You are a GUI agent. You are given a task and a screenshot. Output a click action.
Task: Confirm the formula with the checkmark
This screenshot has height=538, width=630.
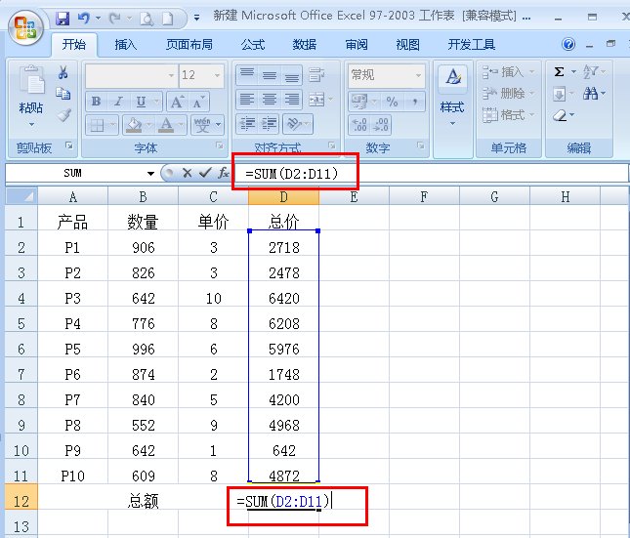coord(205,173)
